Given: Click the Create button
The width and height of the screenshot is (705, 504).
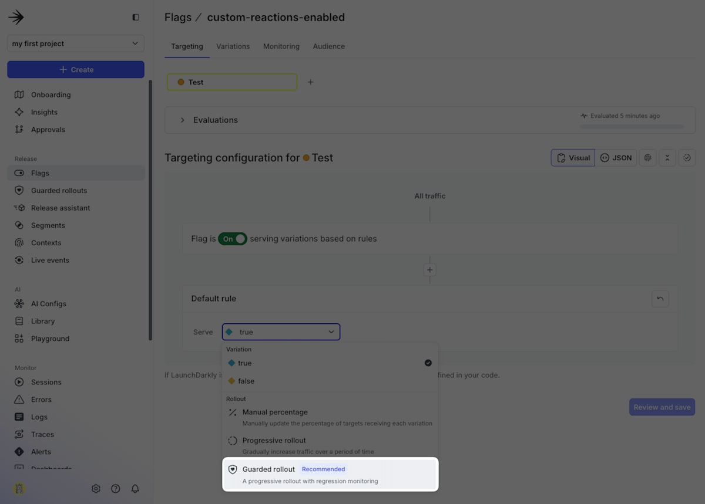Looking at the screenshot, I should [x=76, y=69].
